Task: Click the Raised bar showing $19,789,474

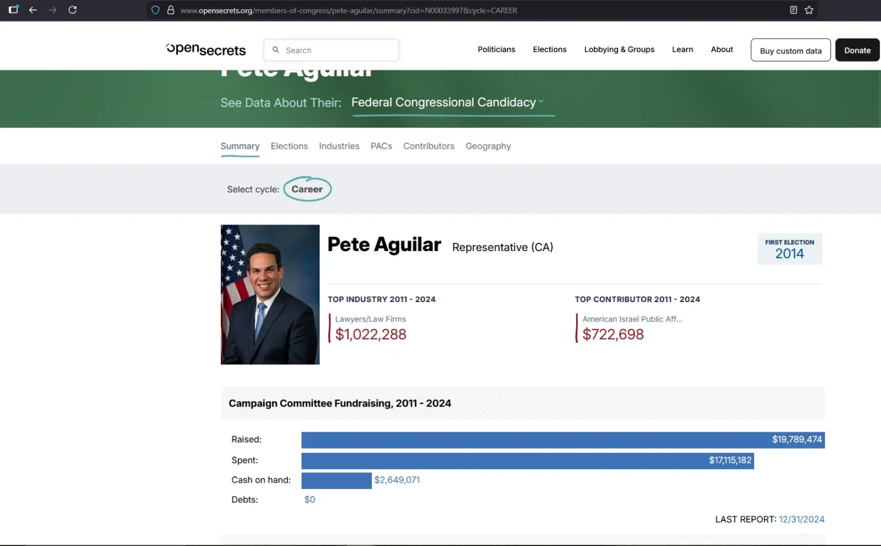Action: [x=563, y=440]
